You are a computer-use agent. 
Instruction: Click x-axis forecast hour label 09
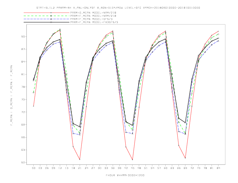[53, 168]
